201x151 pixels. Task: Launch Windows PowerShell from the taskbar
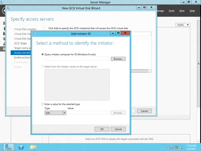[22, 147]
